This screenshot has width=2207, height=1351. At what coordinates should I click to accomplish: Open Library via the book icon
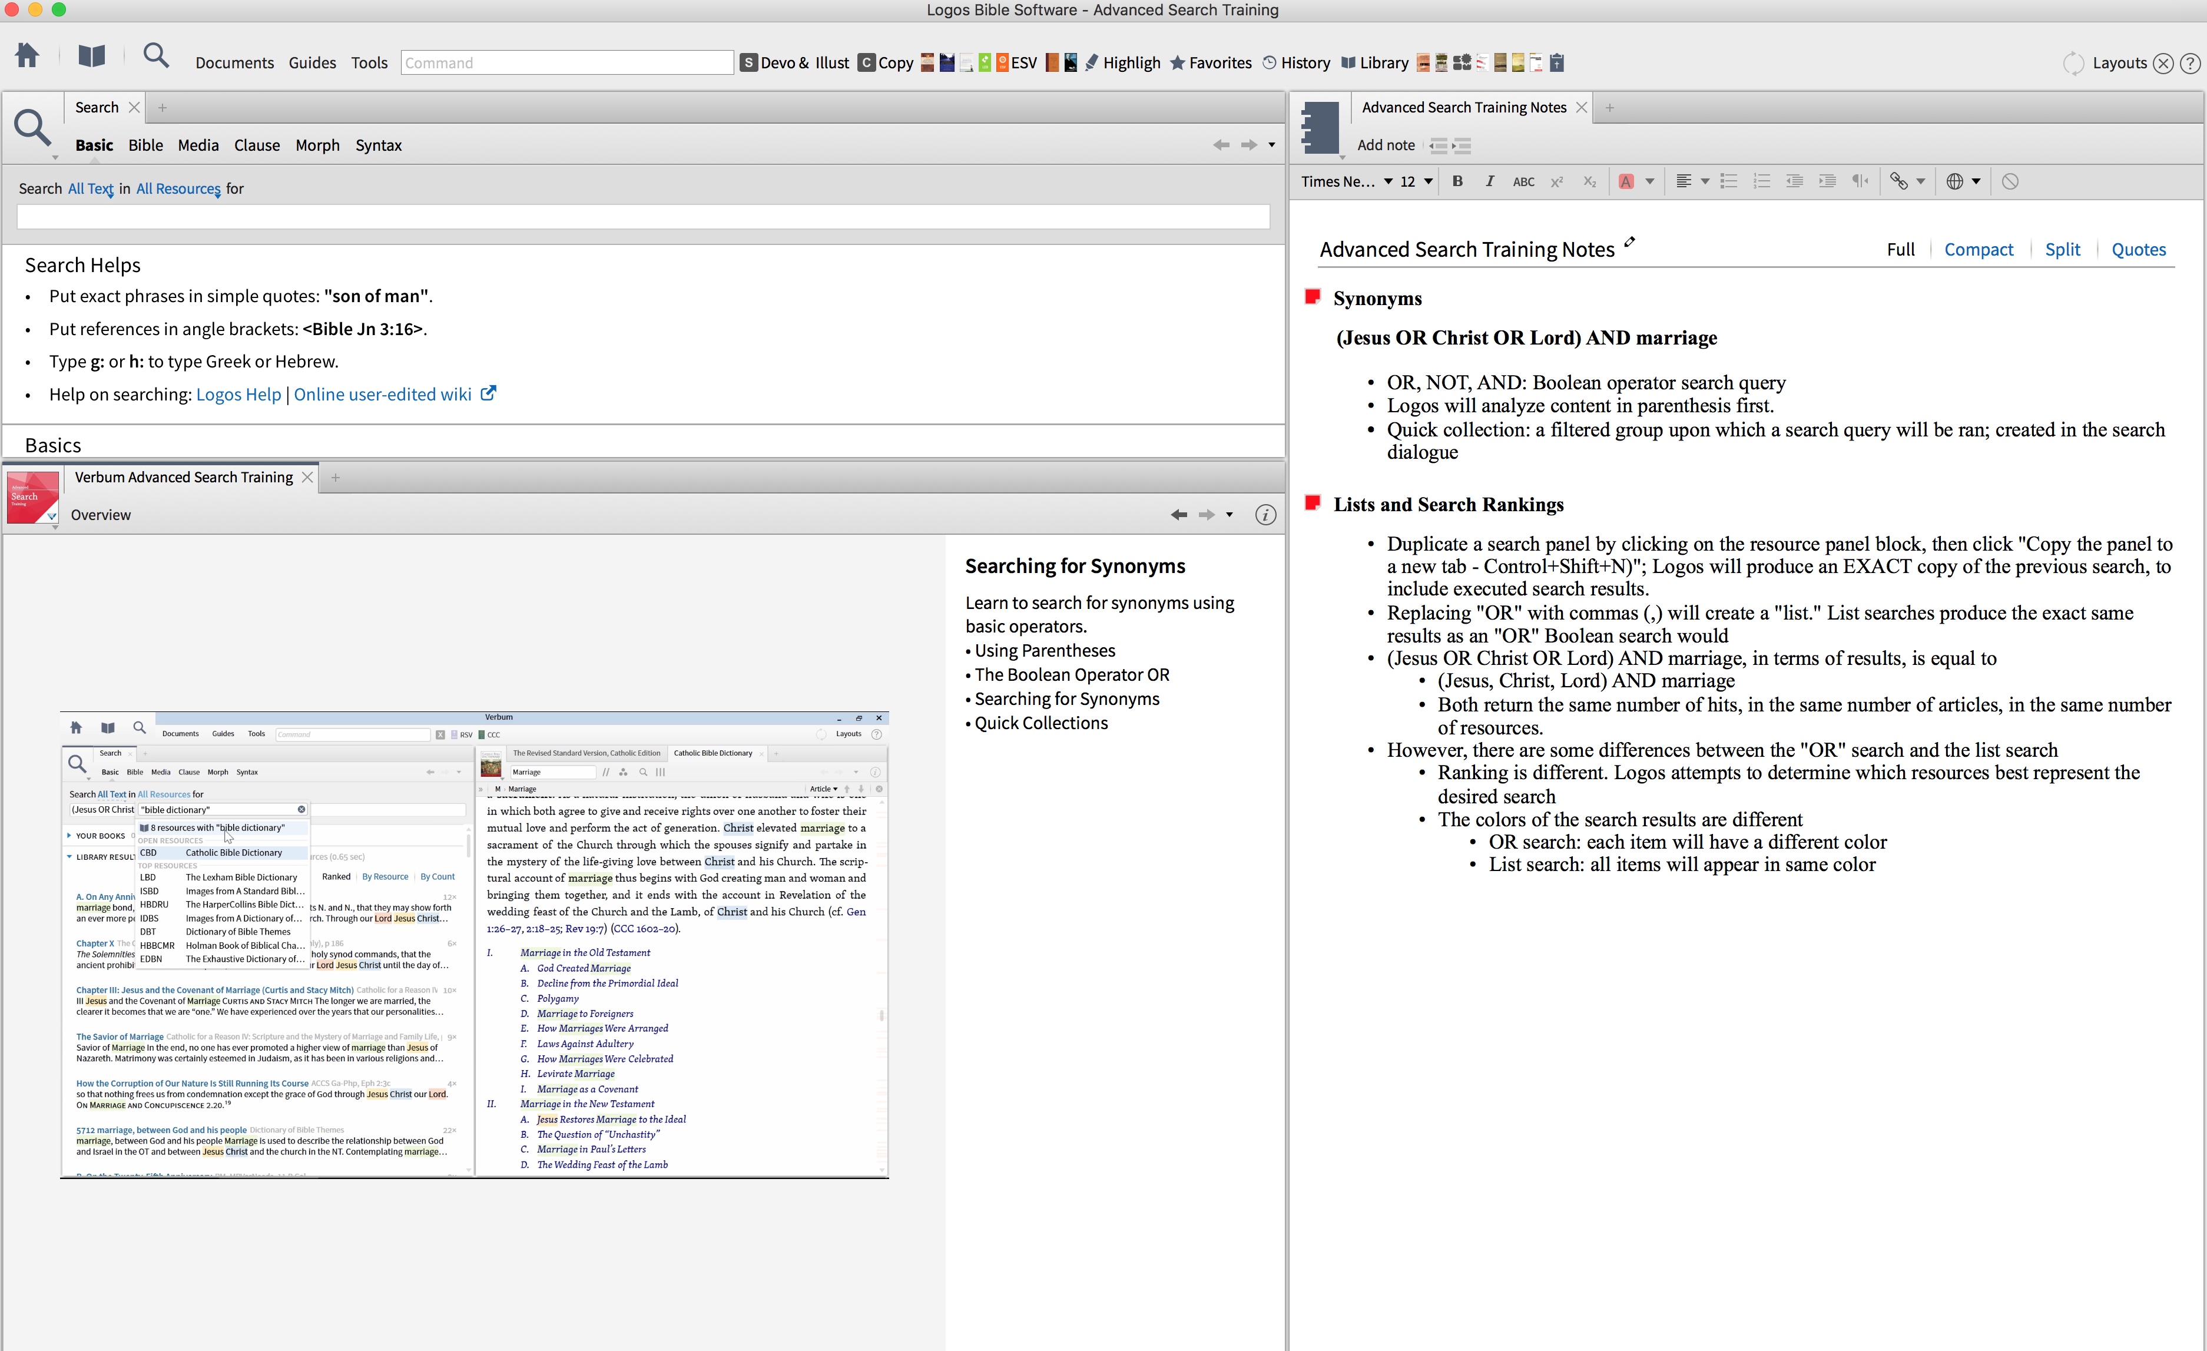(x=91, y=57)
